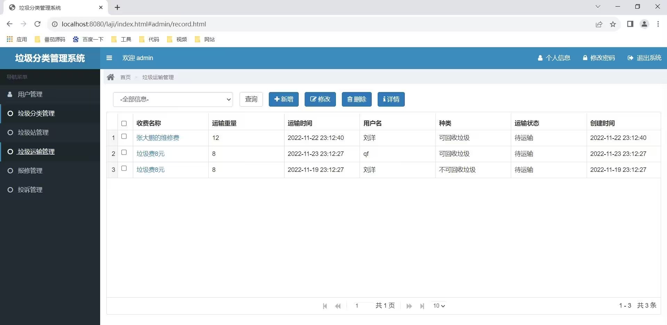This screenshot has height=325, width=667.
Task: Open 垃圾分类管理 in sidebar
Action: [50, 114]
